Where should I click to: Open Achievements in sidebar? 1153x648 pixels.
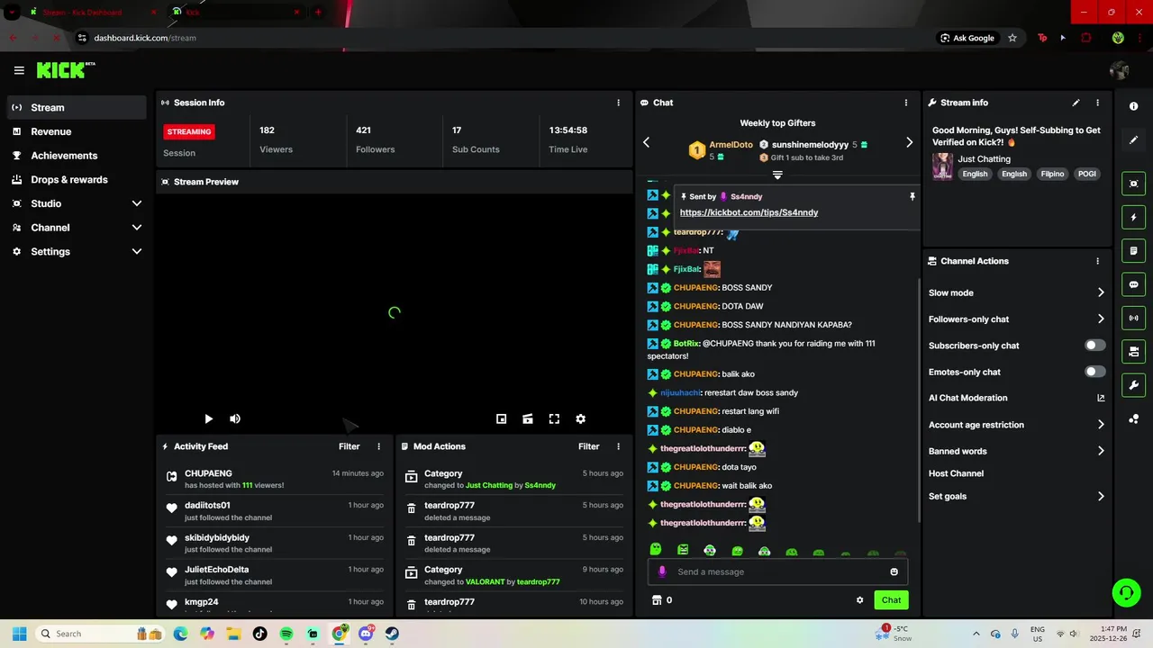click(x=77, y=156)
